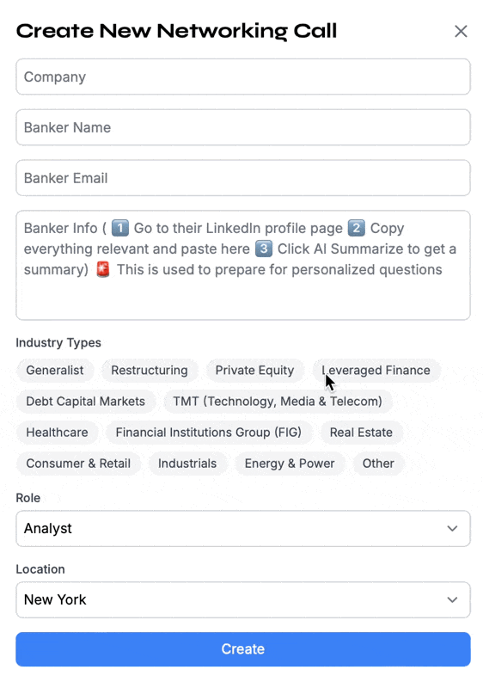Toggle the Consumer & Retail chip
This screenshot has height=688, width=483.
coord(78,464)
